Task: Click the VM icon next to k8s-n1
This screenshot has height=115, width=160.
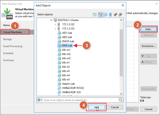Action: pyautogui.click(x=59, y=62)
